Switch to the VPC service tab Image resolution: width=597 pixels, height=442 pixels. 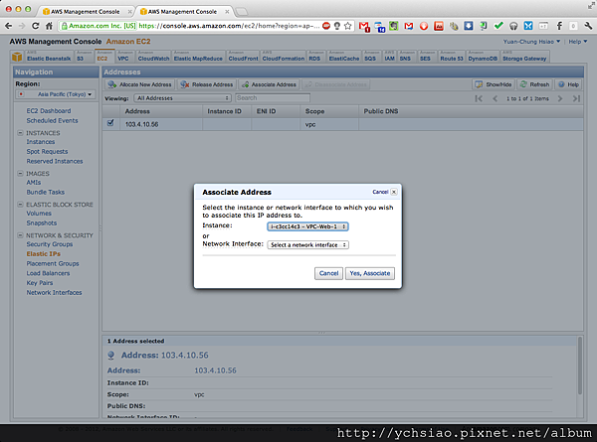pos(124,57)
